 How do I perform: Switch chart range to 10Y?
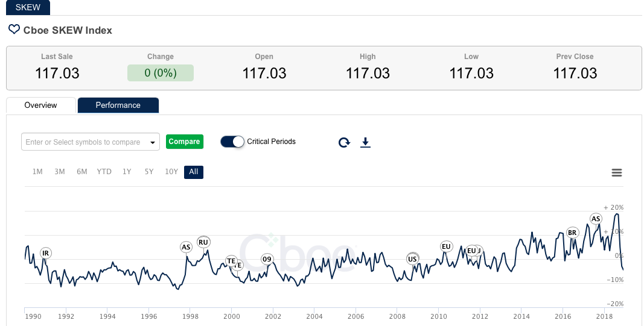tap(171, 172)
